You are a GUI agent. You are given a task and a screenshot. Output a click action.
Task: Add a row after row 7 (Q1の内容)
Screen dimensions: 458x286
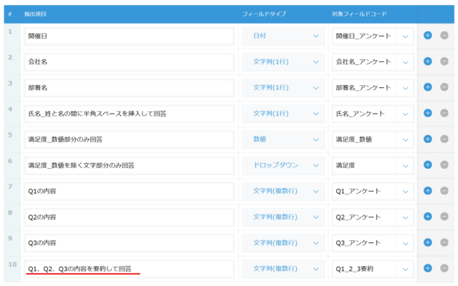pos(428,191)
